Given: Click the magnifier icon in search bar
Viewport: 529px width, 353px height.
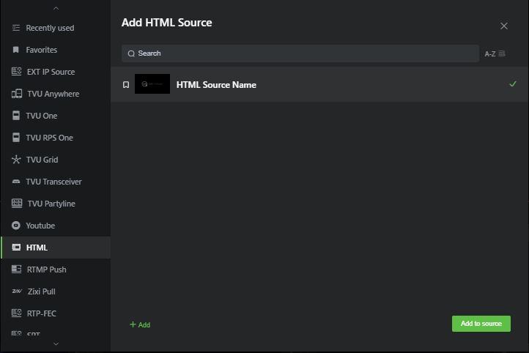Looking at the screenshot, I should [131, 53].
